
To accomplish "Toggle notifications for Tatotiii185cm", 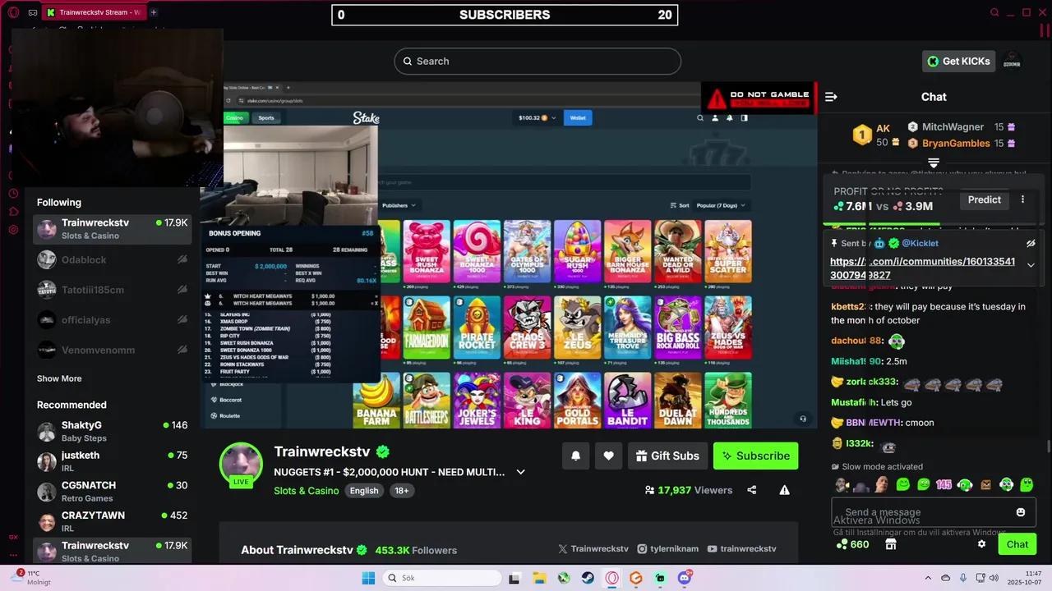I will pos(182,290).
